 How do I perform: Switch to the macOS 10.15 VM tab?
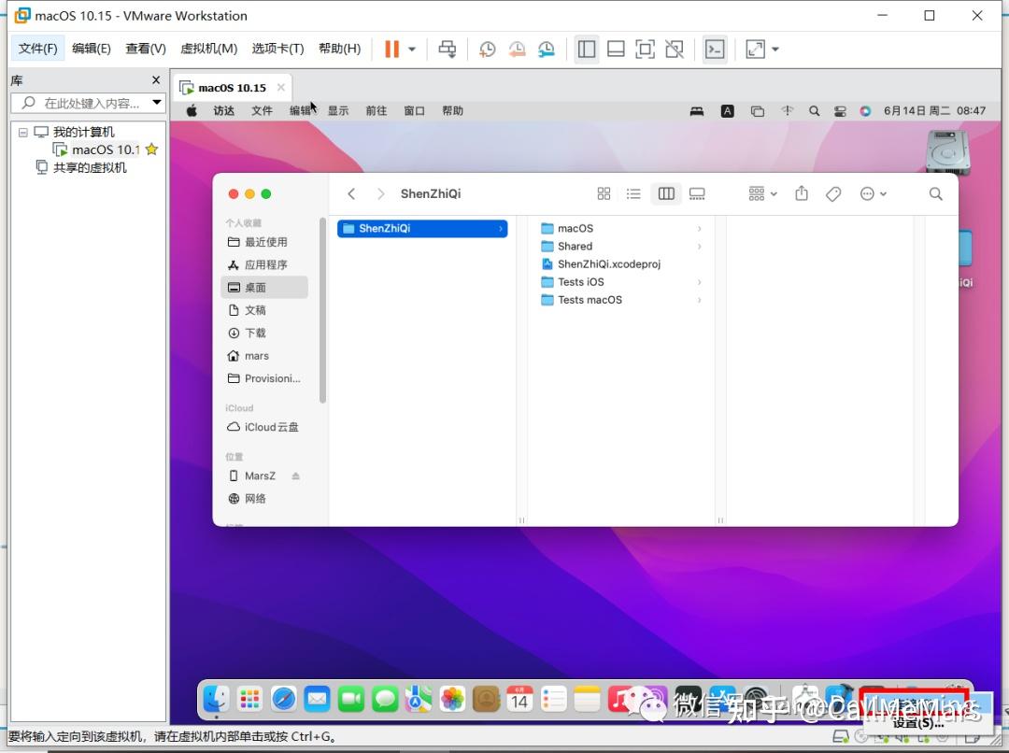tap(232, 88)
